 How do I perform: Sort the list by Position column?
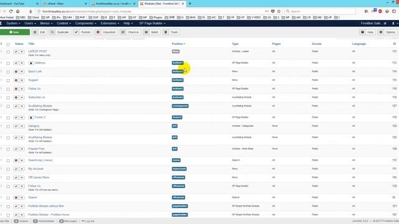tap(178, 44)
